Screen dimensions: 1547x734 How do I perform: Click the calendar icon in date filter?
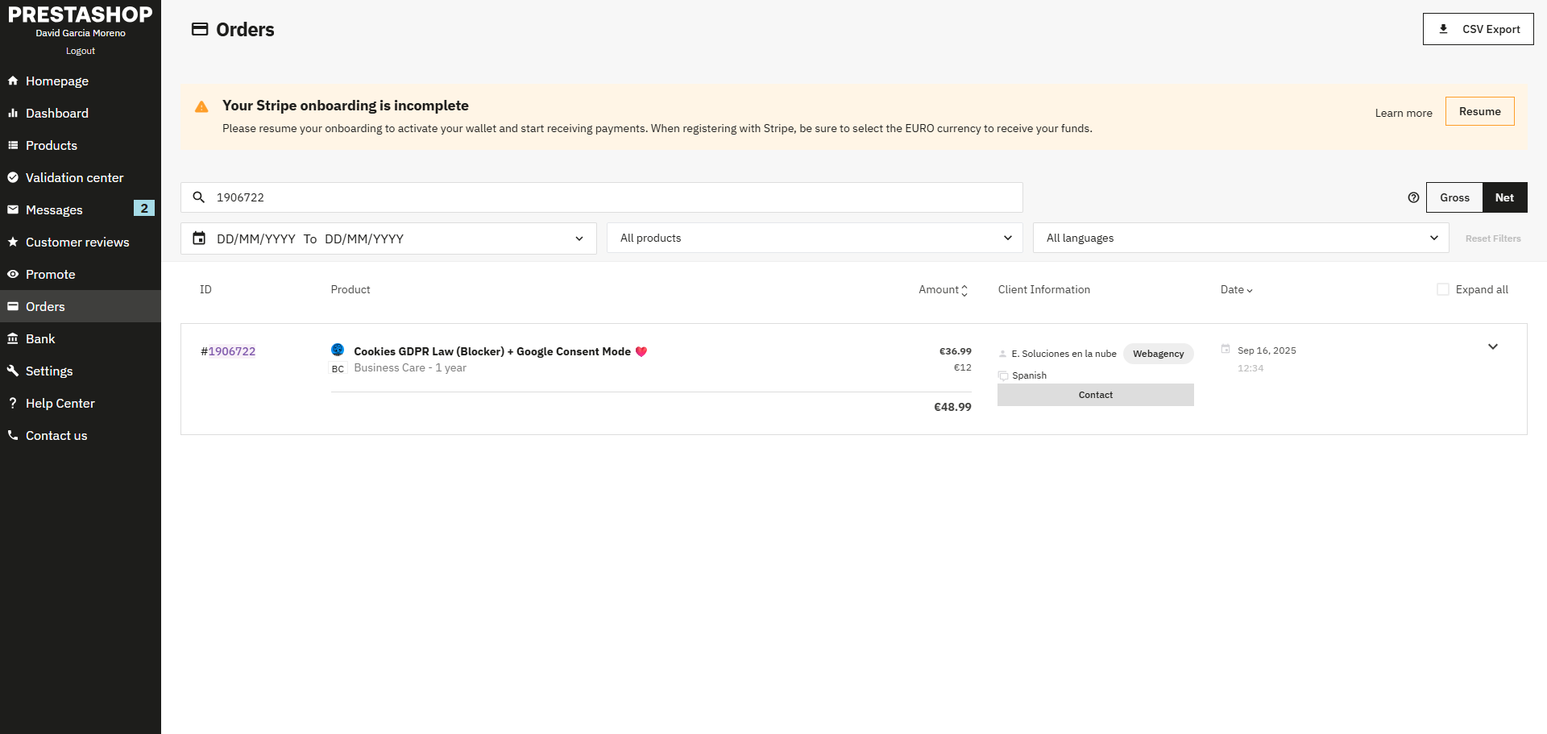pos(199,238)
